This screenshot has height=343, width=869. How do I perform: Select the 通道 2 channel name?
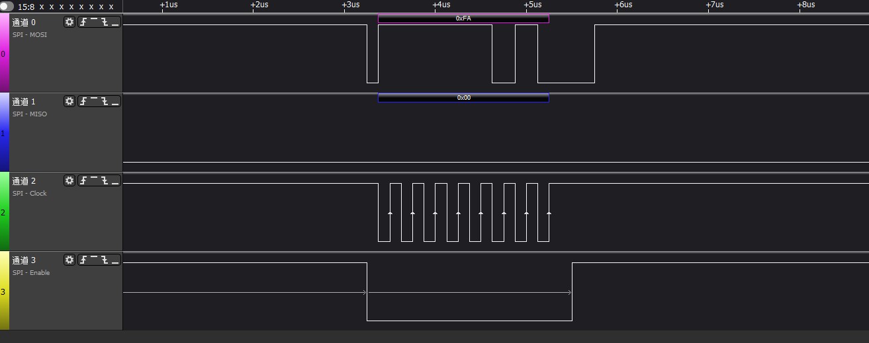[x=24, y=181]
